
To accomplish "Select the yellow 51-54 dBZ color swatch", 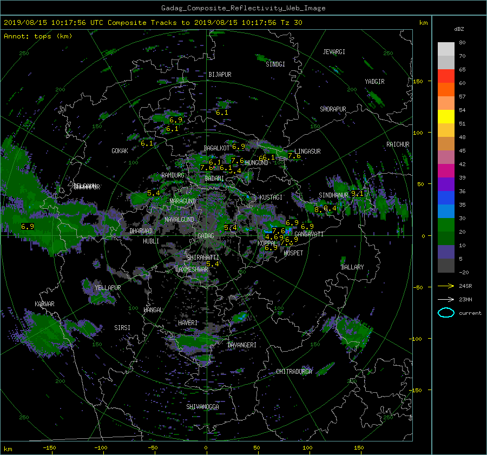I will pos(446,116).
